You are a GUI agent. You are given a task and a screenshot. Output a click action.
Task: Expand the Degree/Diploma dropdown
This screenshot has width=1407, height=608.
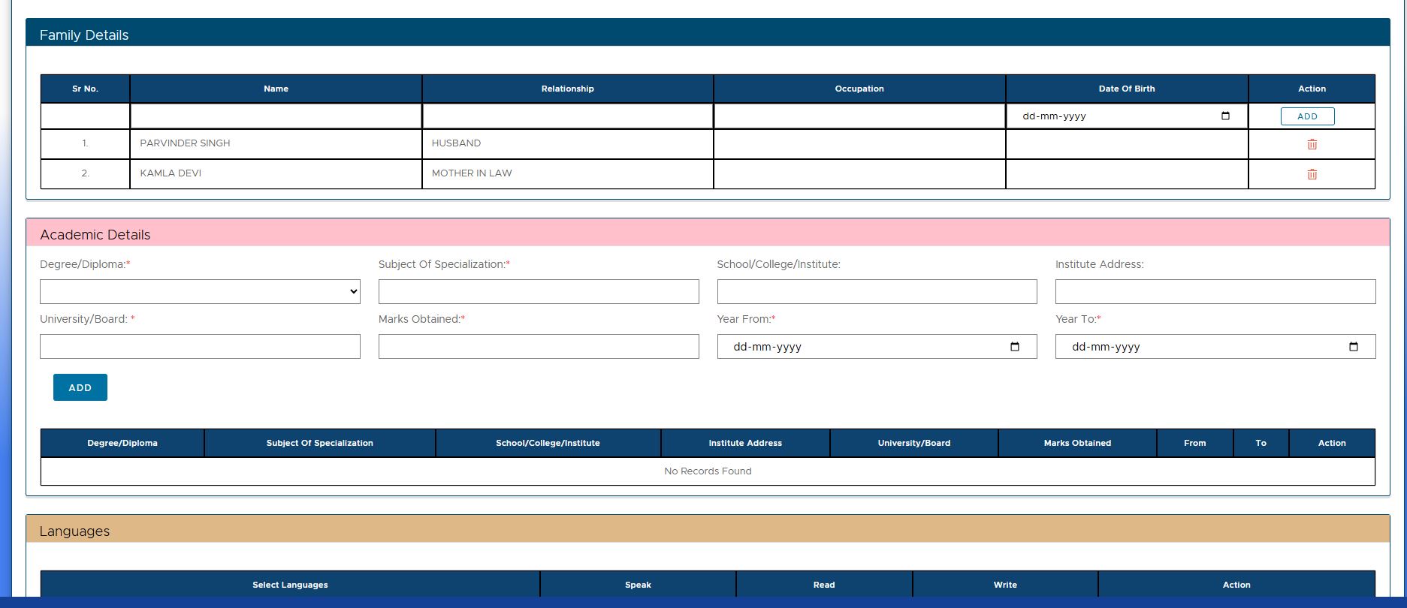(200, 292)
